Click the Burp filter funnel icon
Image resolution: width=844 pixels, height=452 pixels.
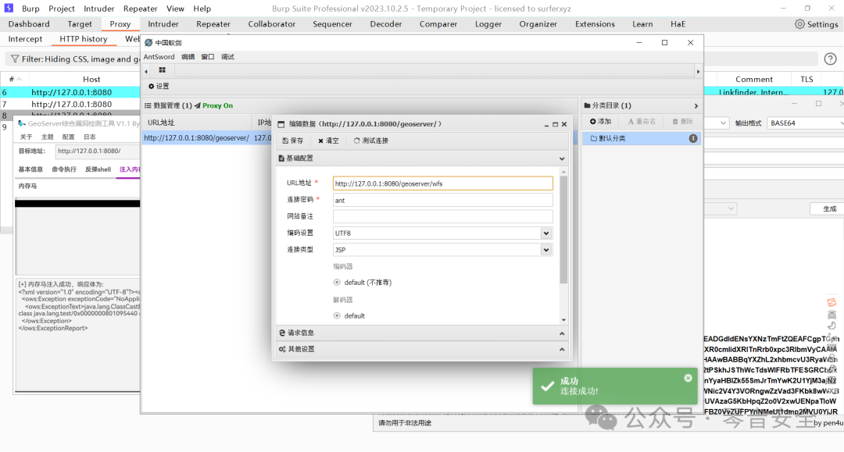(15, 59)
